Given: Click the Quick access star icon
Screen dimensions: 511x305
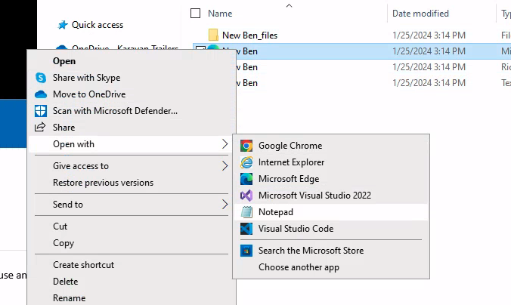Looking at the screenshot, I should tap(62, 25).
